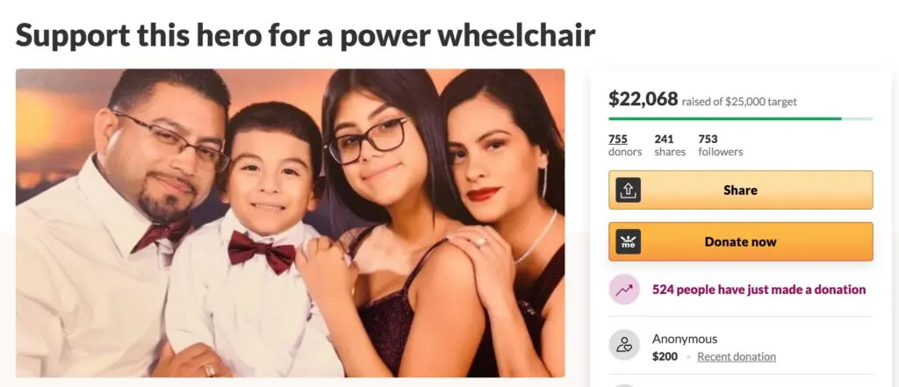Click the partially visible avatar below Anonymous
Image resolution: width=899 pixels, height=387 pixels.
[624, 384]
